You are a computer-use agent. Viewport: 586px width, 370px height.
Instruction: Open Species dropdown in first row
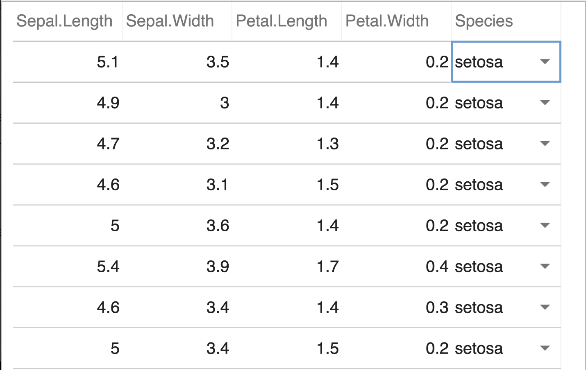point(545,62)
